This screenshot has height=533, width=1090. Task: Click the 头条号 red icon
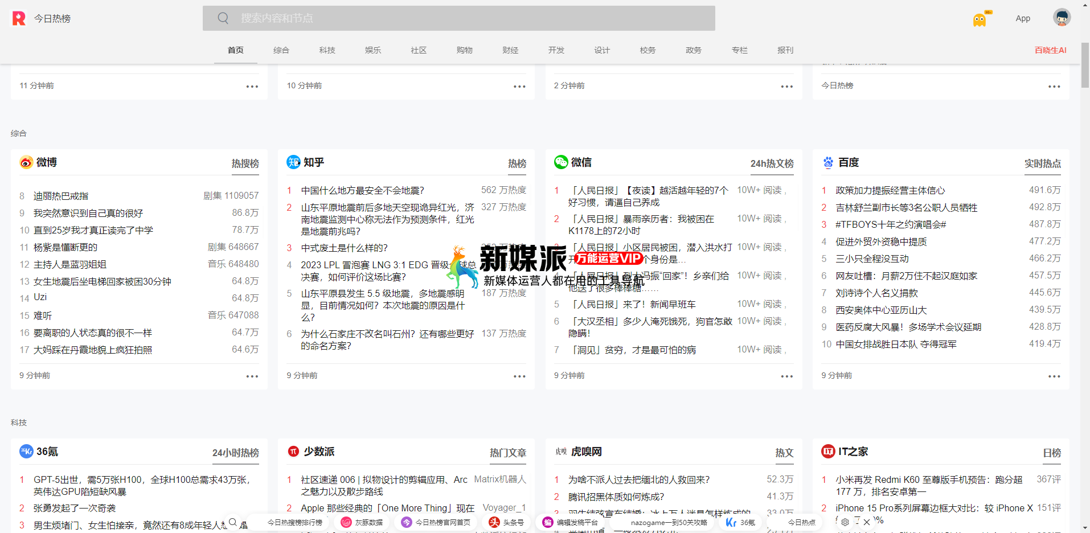(x=494, y=522)
